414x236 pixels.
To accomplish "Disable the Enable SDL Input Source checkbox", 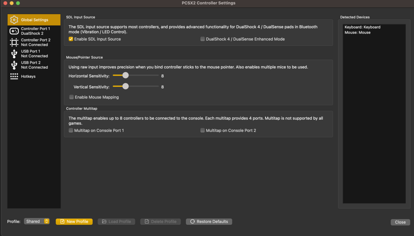I will click(71, 39).
